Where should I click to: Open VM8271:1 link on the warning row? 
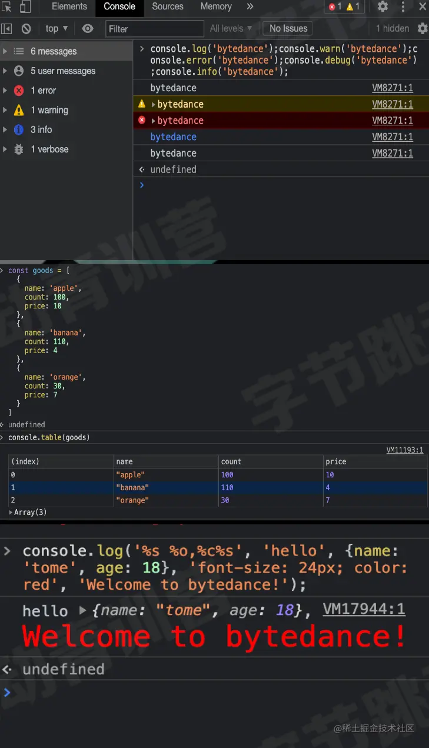pyautogui.click(x=393, y=104)
